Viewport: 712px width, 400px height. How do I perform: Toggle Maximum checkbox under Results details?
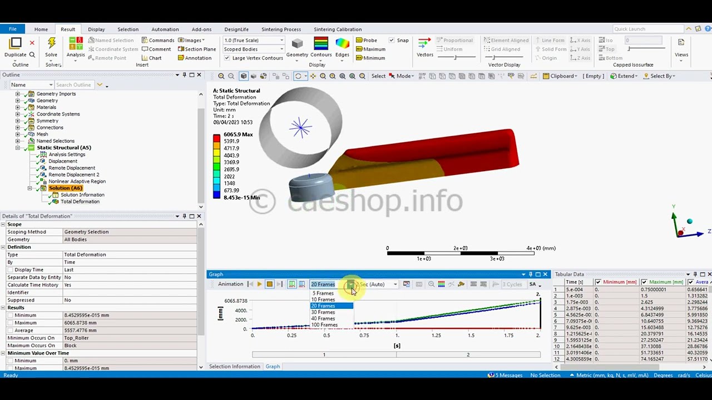pyautogui.click(x=10, y=323)
